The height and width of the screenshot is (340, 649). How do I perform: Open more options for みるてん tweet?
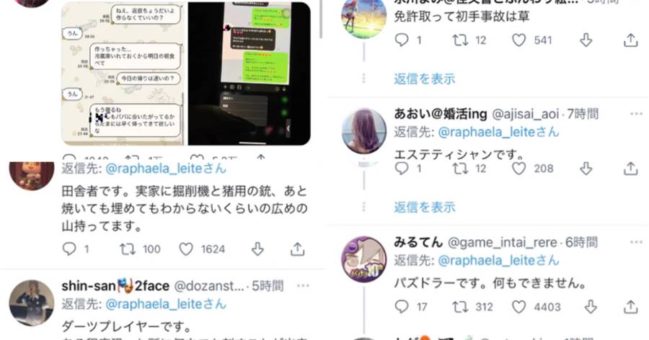[636, 242]
